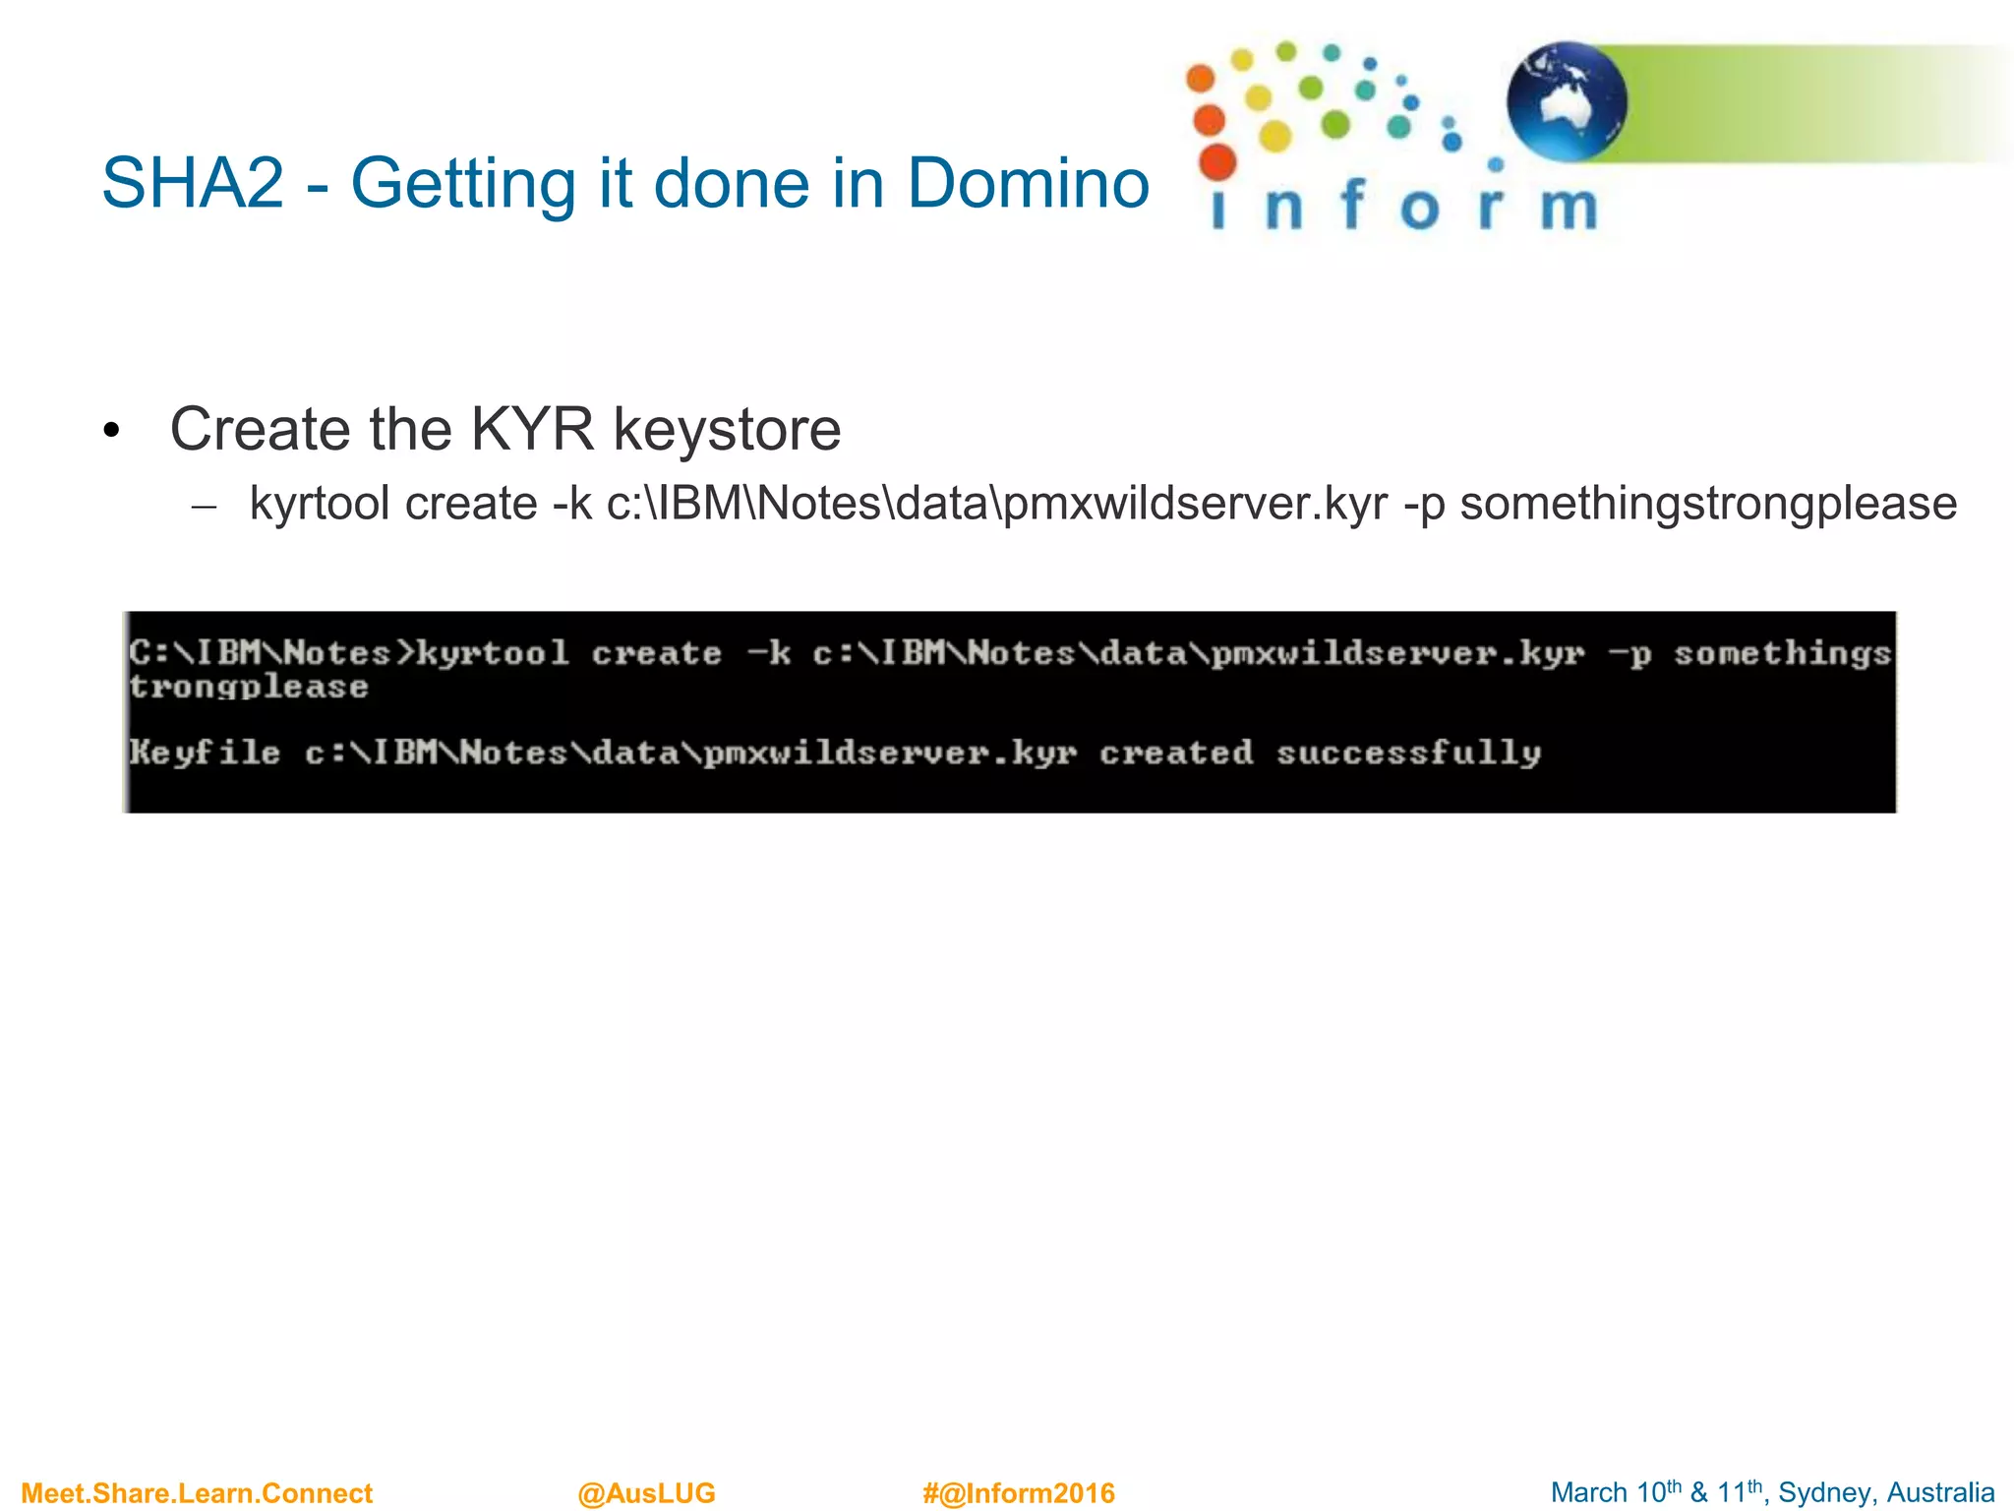Click the 'kyrtool create -k' command line sub-bullet
This screenshot has height=1511, width=2014.
click(x=1102, y=504)
